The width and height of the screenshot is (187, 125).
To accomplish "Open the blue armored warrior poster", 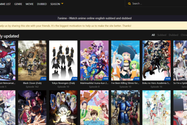I will click(x=125, y=108).
